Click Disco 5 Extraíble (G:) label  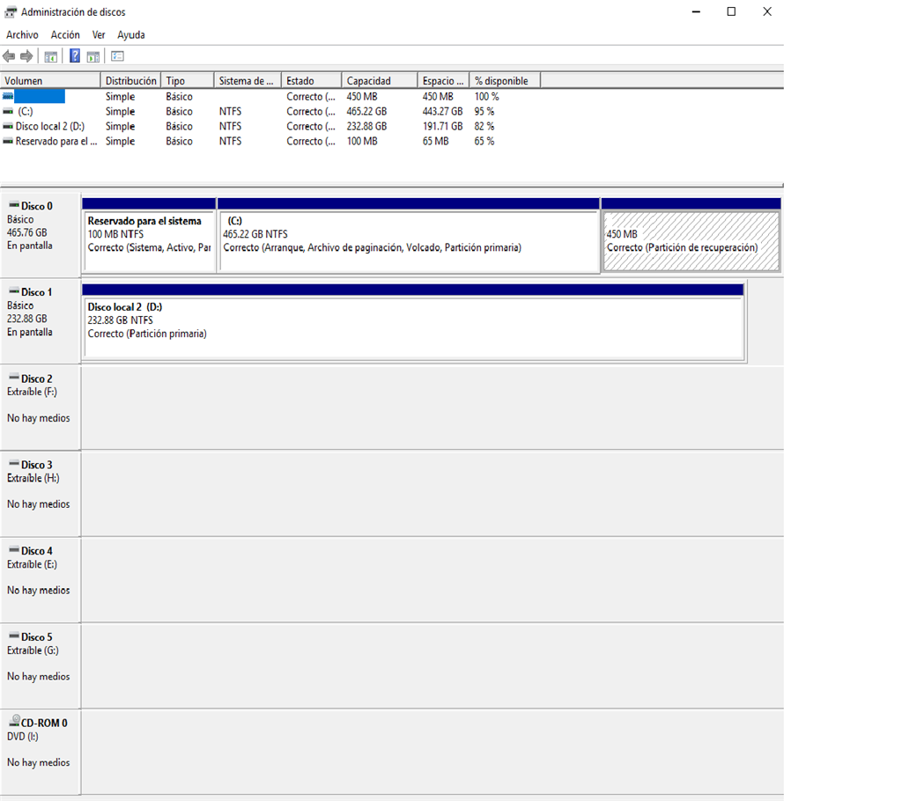(41, 665)
